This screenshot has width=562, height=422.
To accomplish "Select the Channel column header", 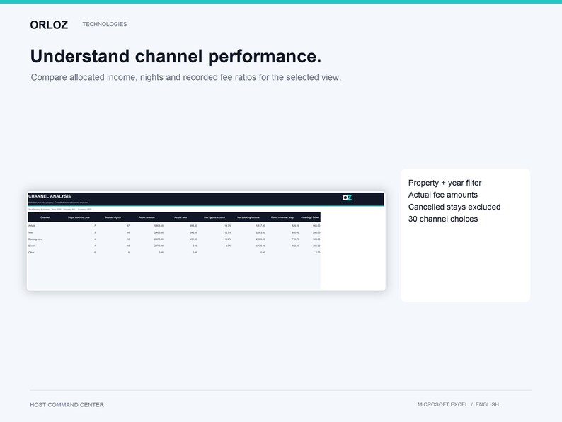I will coord(45,217).
